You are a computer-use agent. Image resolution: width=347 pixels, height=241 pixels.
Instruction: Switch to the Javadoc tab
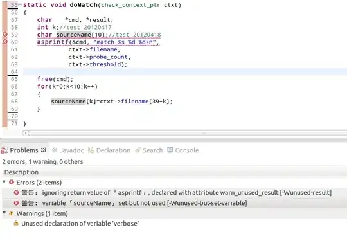[72, 150]
